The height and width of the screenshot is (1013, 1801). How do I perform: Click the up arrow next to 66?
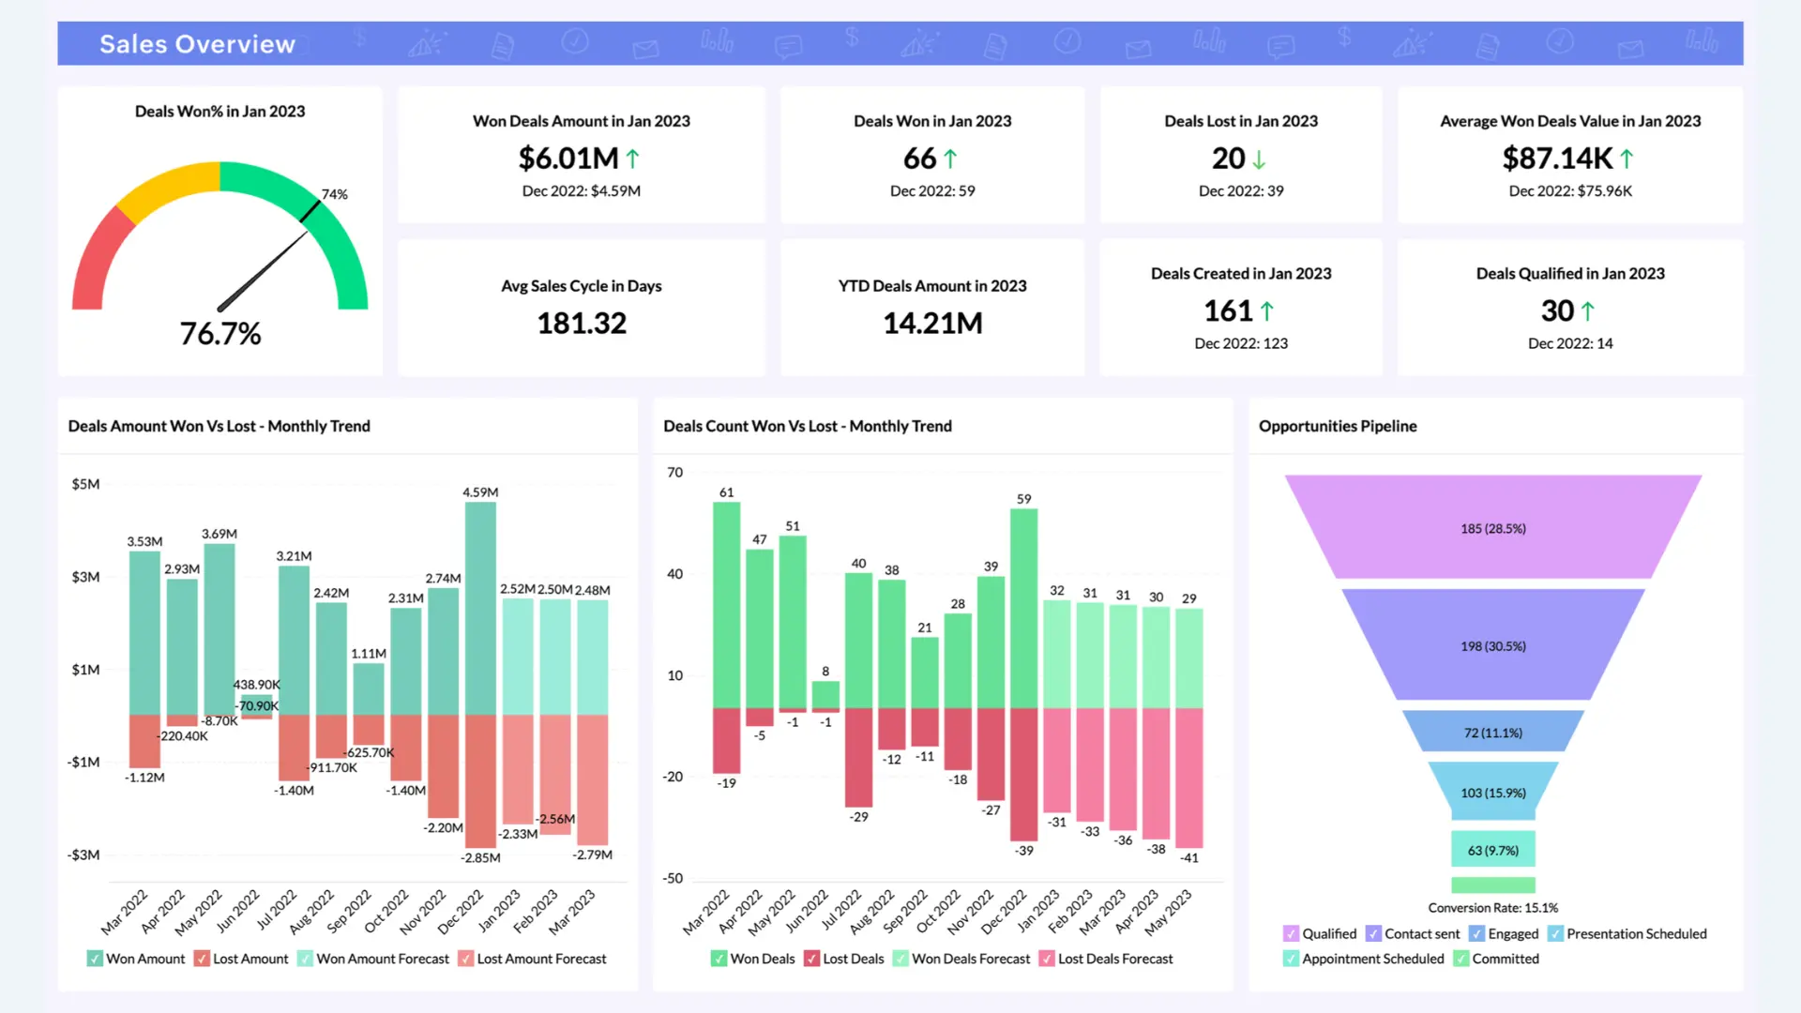point(950,159)
